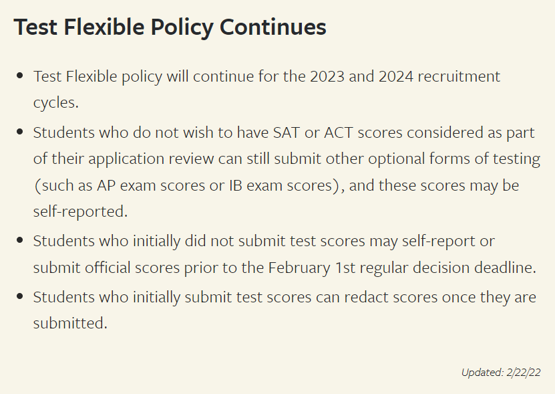
Task: Click the bullet marker before "Students who do not wish"
Action: tap(20, 132)
